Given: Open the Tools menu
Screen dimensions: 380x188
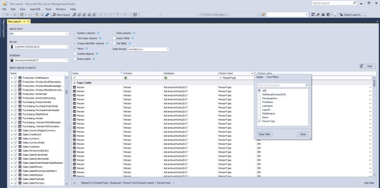Looking at the screenshot, I should click(48, 9).
